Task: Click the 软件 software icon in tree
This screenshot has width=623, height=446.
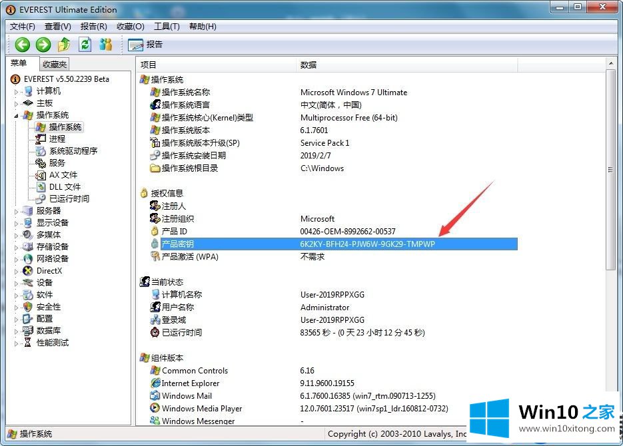Action: [28, 295]
